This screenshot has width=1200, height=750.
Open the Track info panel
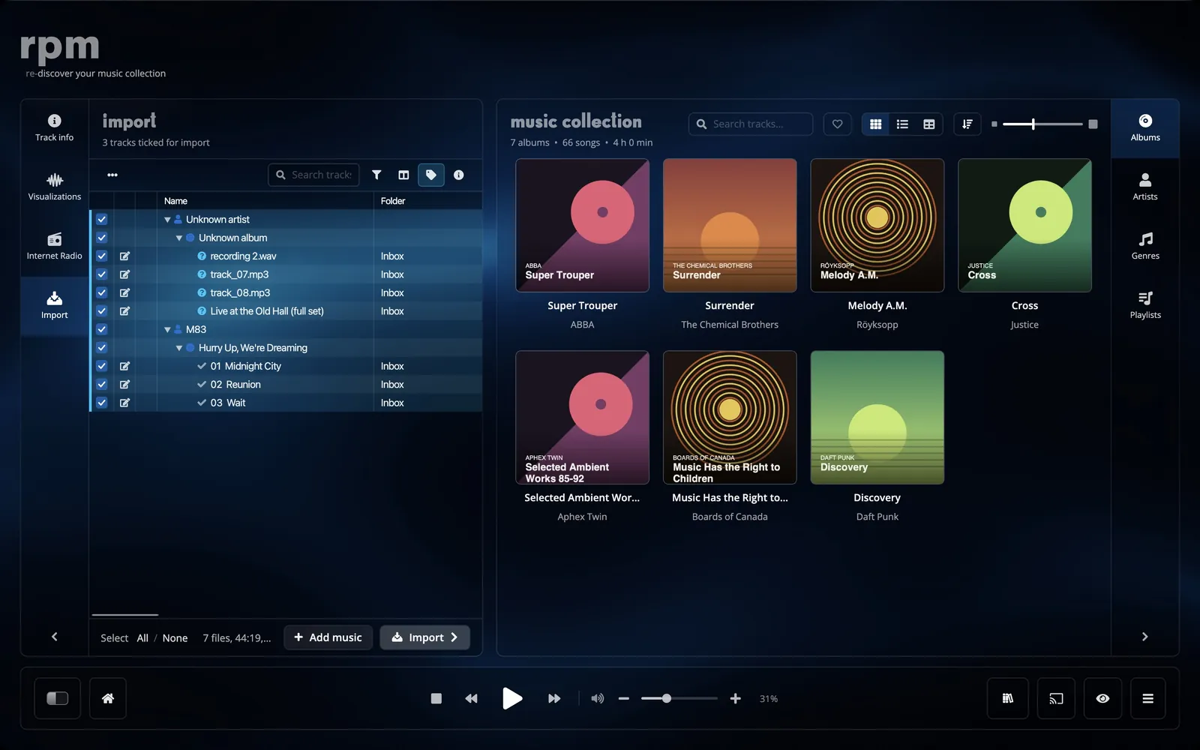pos(54,128)
